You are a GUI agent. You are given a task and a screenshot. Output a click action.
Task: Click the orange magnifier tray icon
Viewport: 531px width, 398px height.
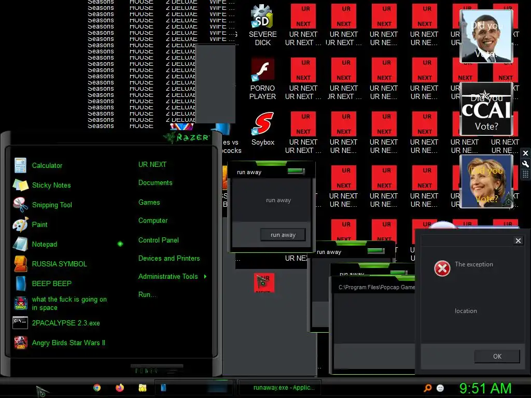click(428, 388)
